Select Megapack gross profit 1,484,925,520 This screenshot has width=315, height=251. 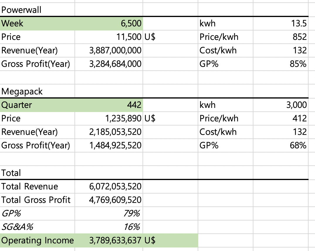(x=109, y=145)
